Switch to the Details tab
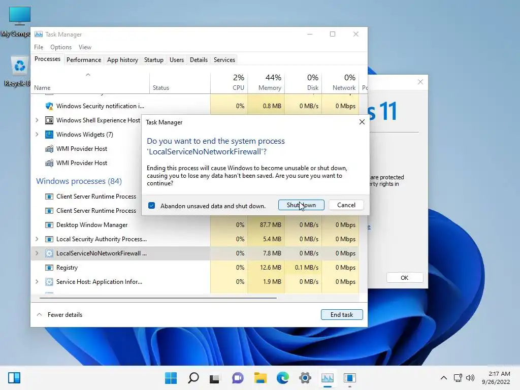 [199, 60]
